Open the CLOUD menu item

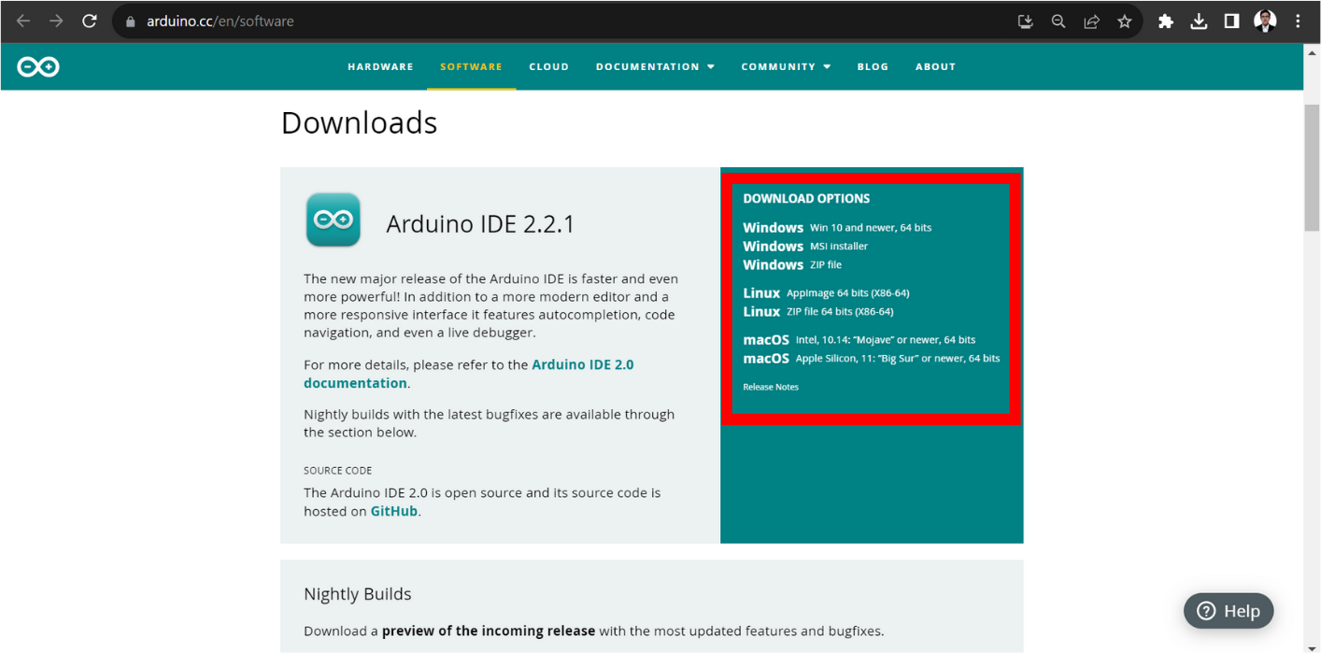[548, 66]
